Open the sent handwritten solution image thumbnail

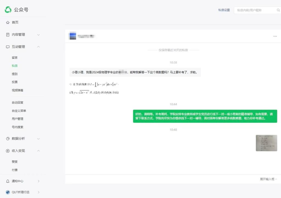[266, 143]
